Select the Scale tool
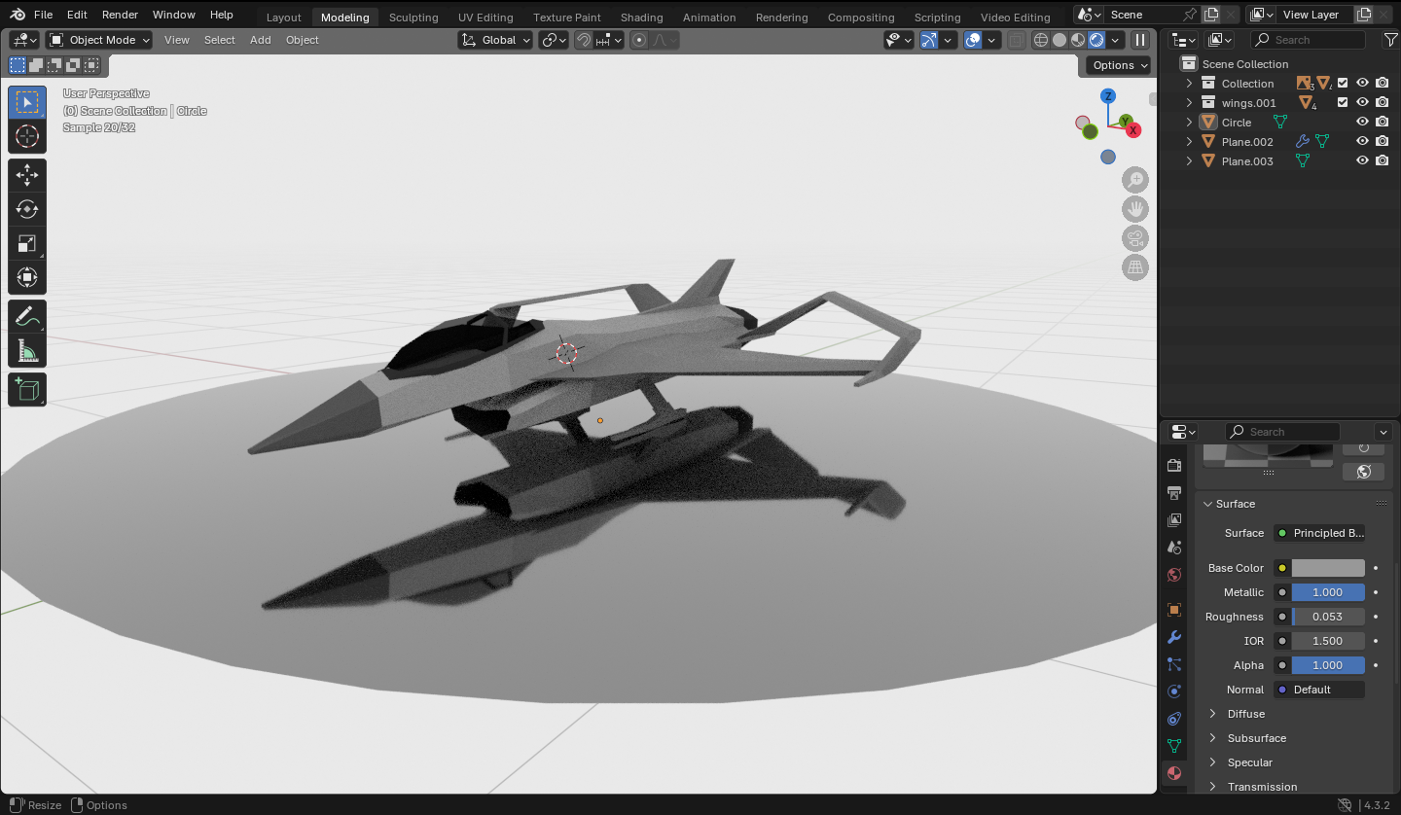The width and height of the screenshot is (1401, 815). (27, 243)
